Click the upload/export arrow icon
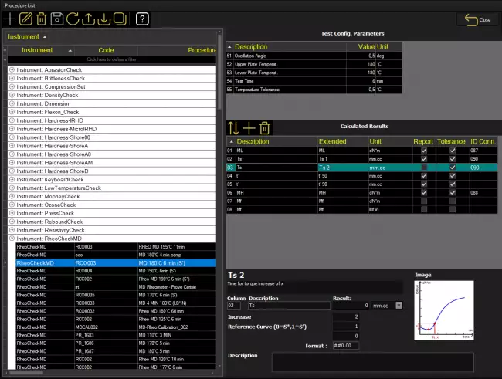 pyautogui.click(x=89, y=19)
